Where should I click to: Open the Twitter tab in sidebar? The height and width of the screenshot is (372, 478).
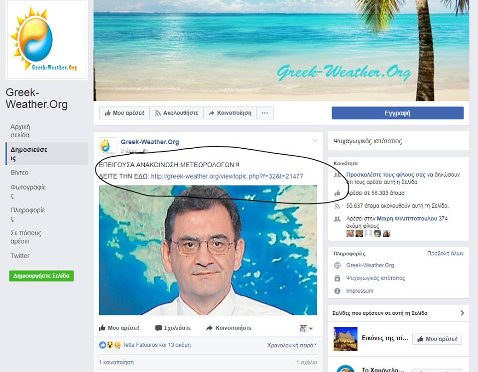47,256
